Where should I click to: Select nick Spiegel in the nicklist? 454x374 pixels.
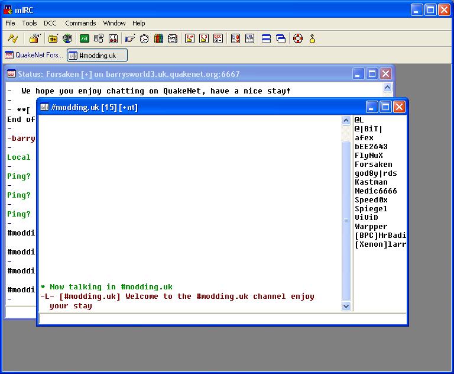point(371,209)
